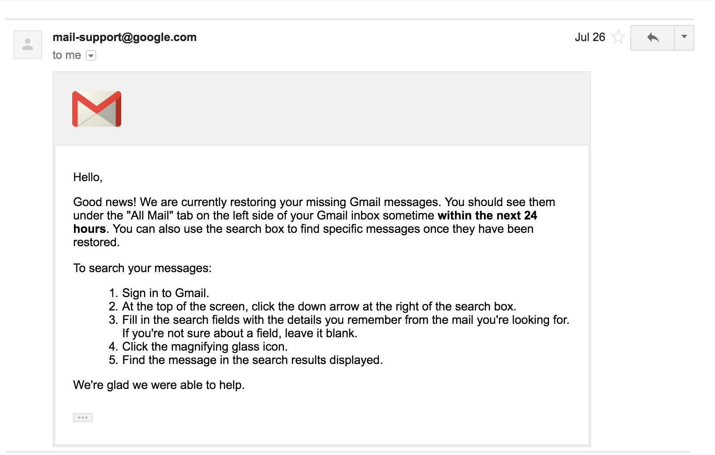The height and width of the screenshot is (455, 715).
Task: Expand the trimmed content ellipsis button
Action: tap(83, 418)
